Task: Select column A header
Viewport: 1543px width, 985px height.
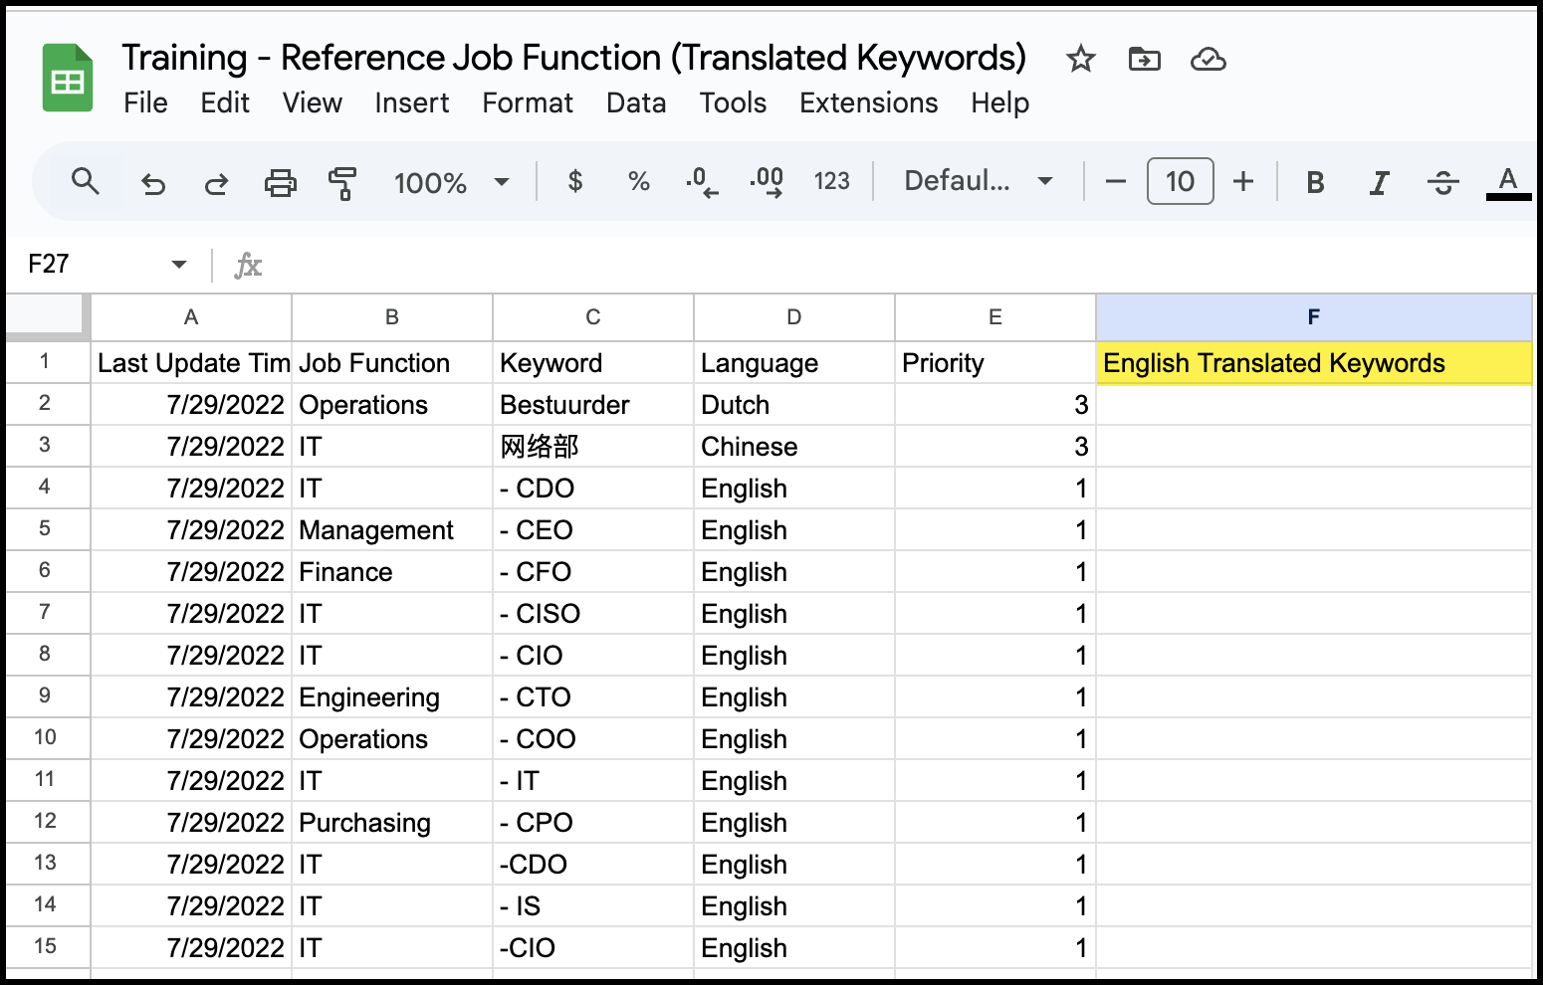Action: tap(191, 317)
